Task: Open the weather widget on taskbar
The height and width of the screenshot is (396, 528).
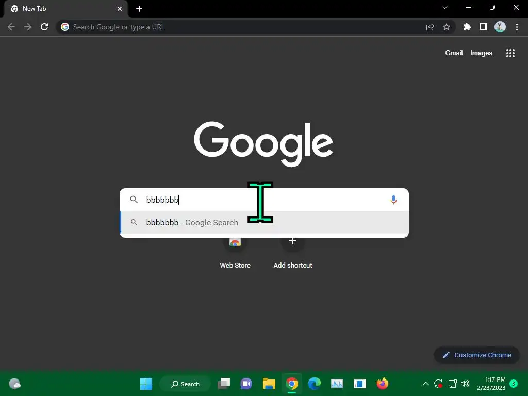Action: (x=15, y=384)
